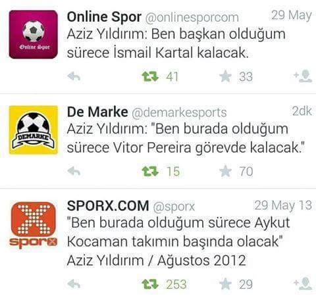Retweet the Online Spor tweet
This screenshot has height=298, width=316.
click(150, 77)
